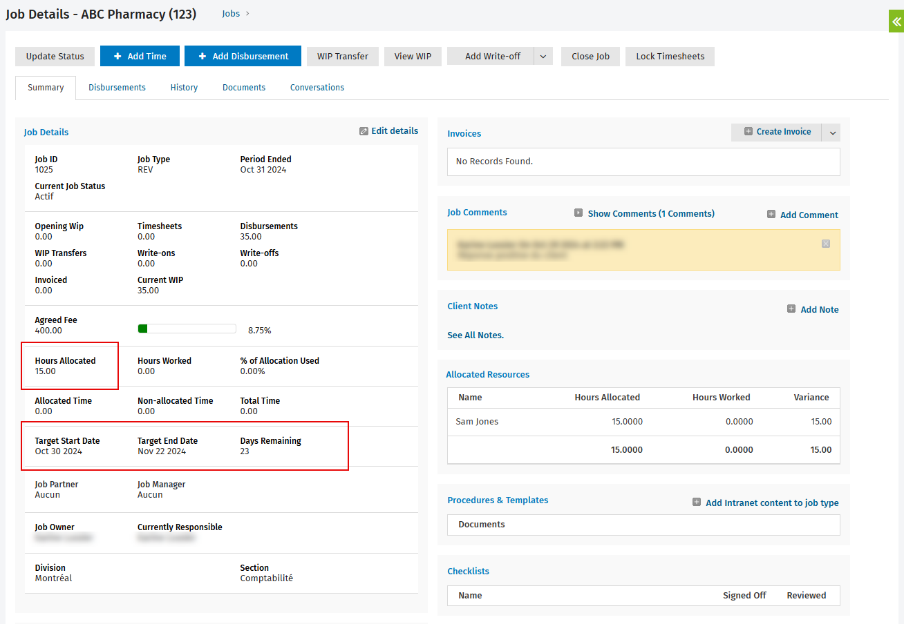Viewport: 904px width, 624px height.
Task: Click the View WIP button
Action: coord(413,57)
